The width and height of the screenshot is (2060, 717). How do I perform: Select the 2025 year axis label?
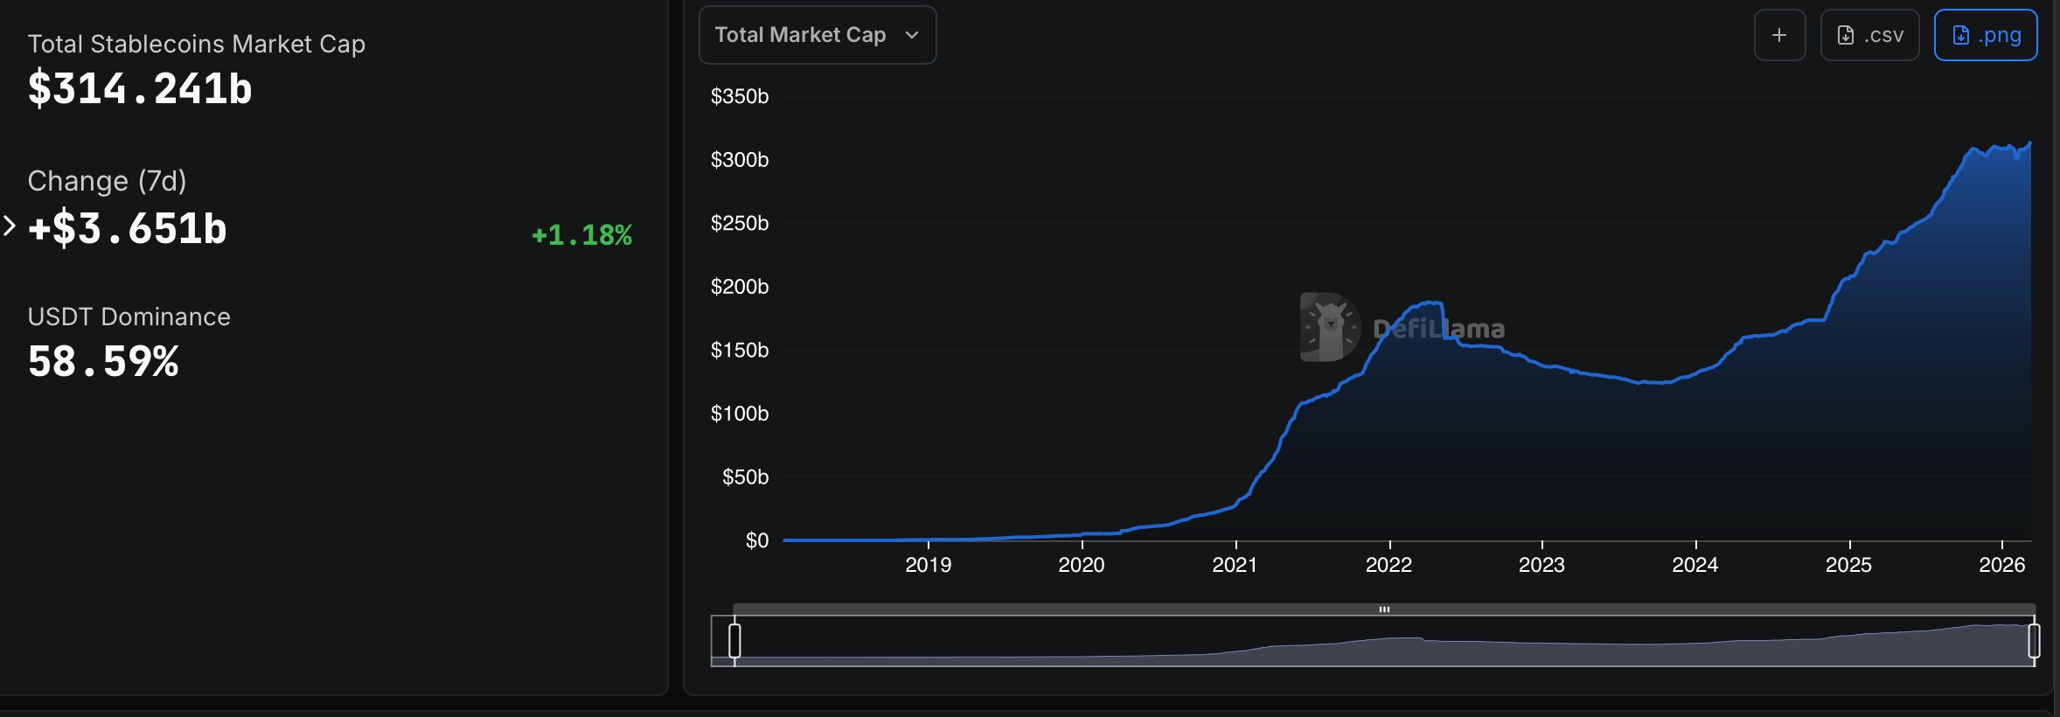click(1848, 565)
